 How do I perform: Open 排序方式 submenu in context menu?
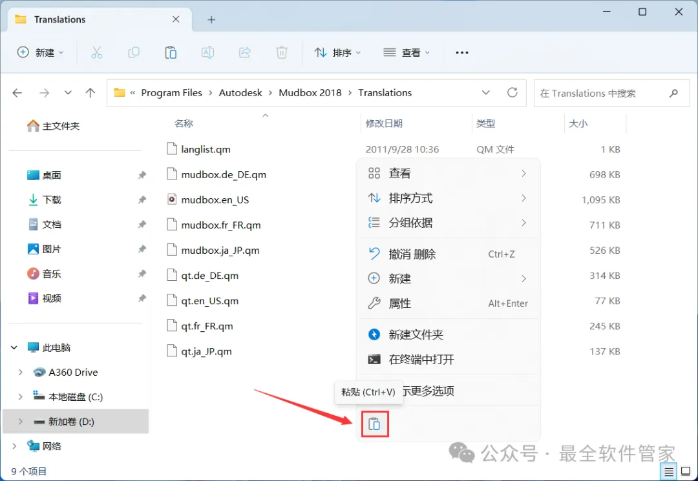pos(449,198)
